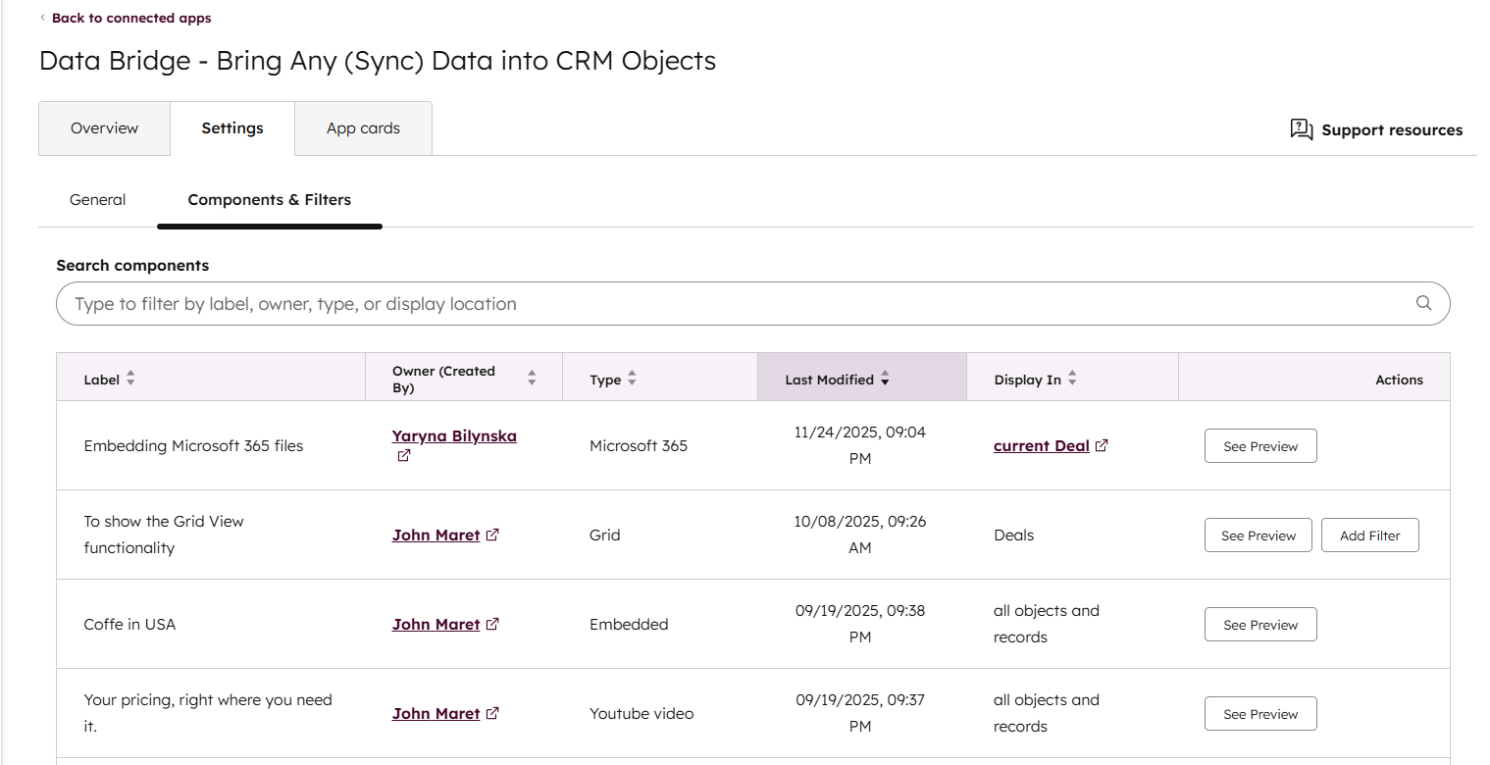Focus the Search components input field

pos(736,304)
